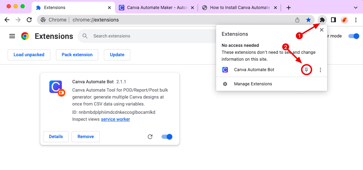Toggle Developer mode switch
Image resolution: width=363 pixels, height=170 pixels.
(354, 36)
